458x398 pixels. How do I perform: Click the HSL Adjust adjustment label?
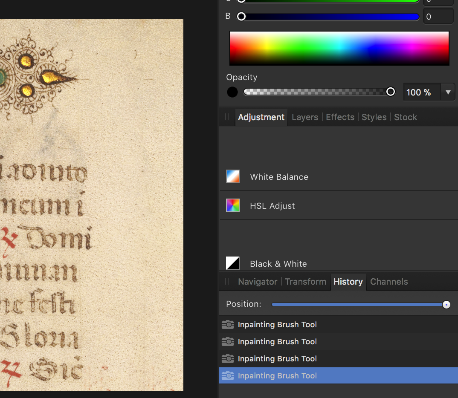click(272, 206)
